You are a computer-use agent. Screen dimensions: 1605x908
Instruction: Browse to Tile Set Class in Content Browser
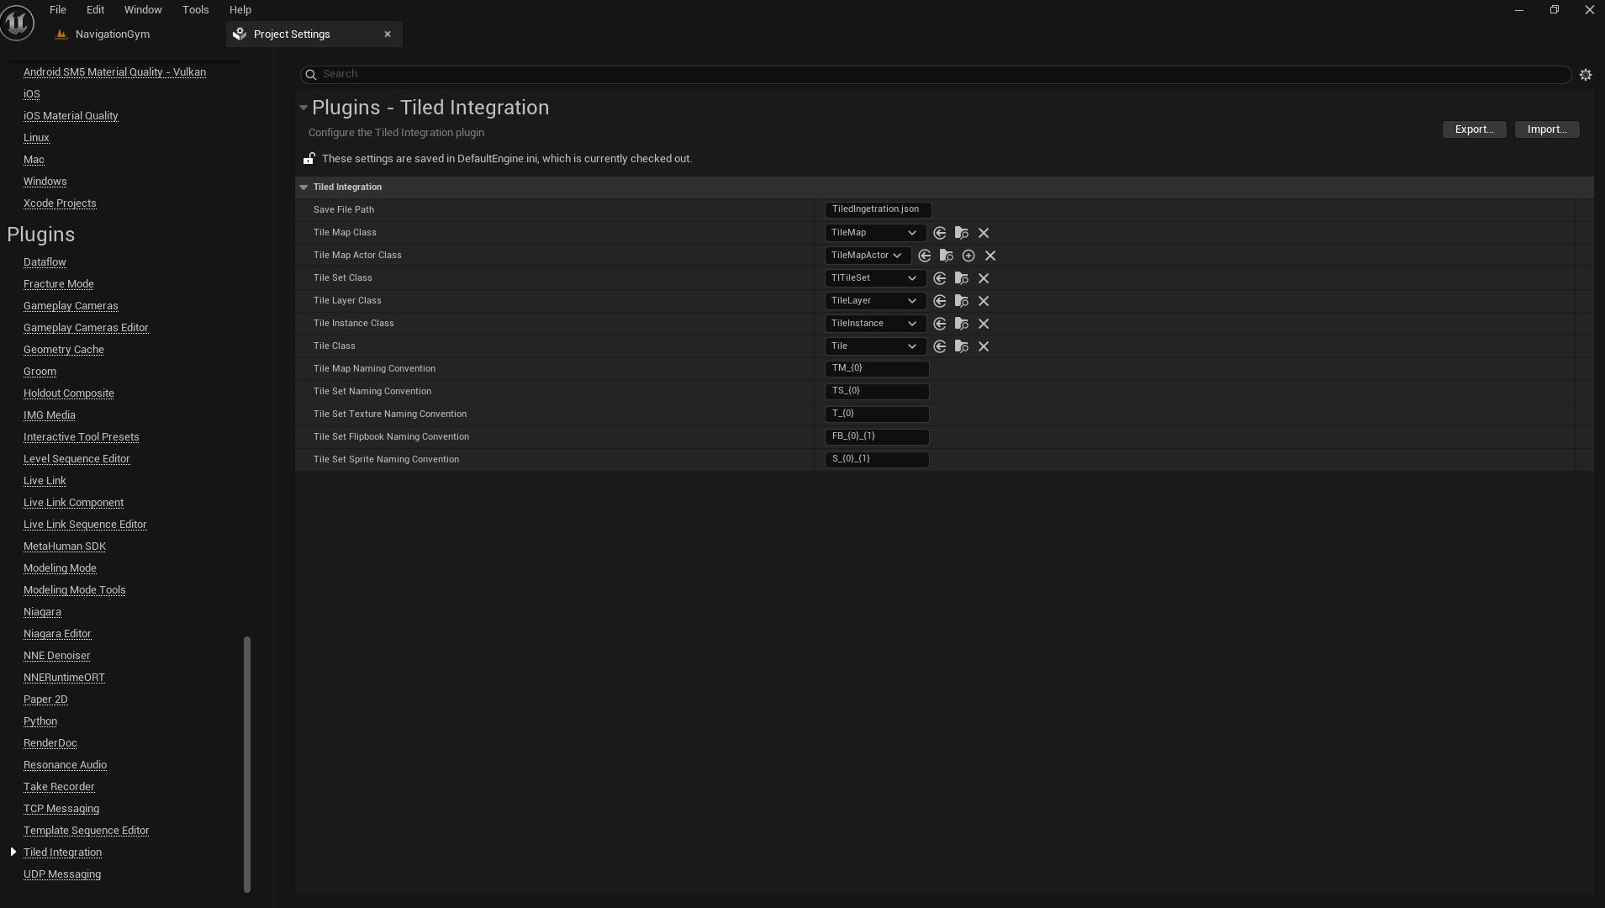pos(962,278)
